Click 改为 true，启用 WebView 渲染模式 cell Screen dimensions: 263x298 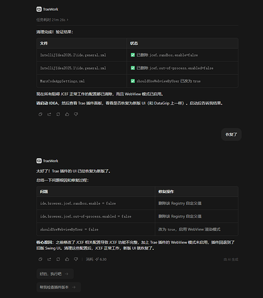[x=196, y=229]
